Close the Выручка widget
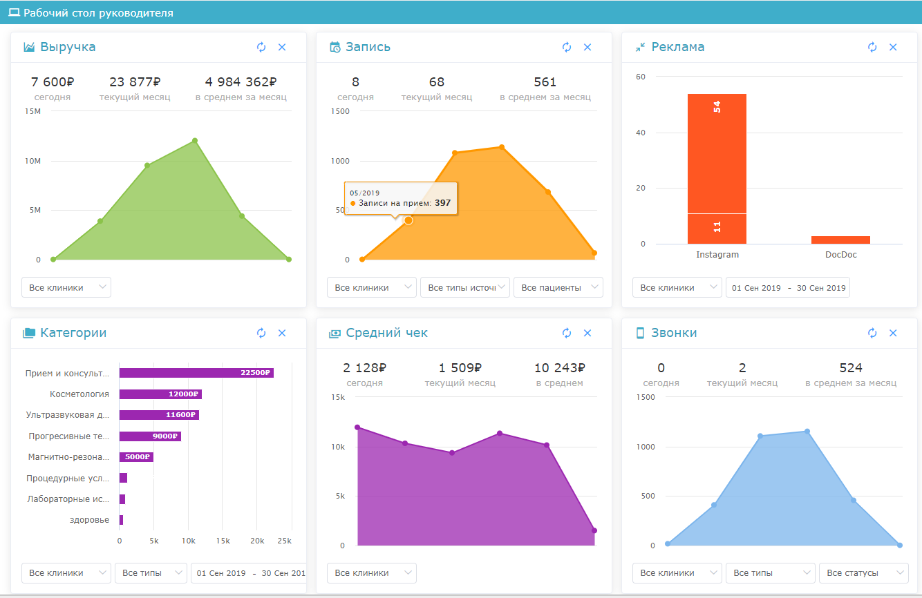 tap(282, 47)
